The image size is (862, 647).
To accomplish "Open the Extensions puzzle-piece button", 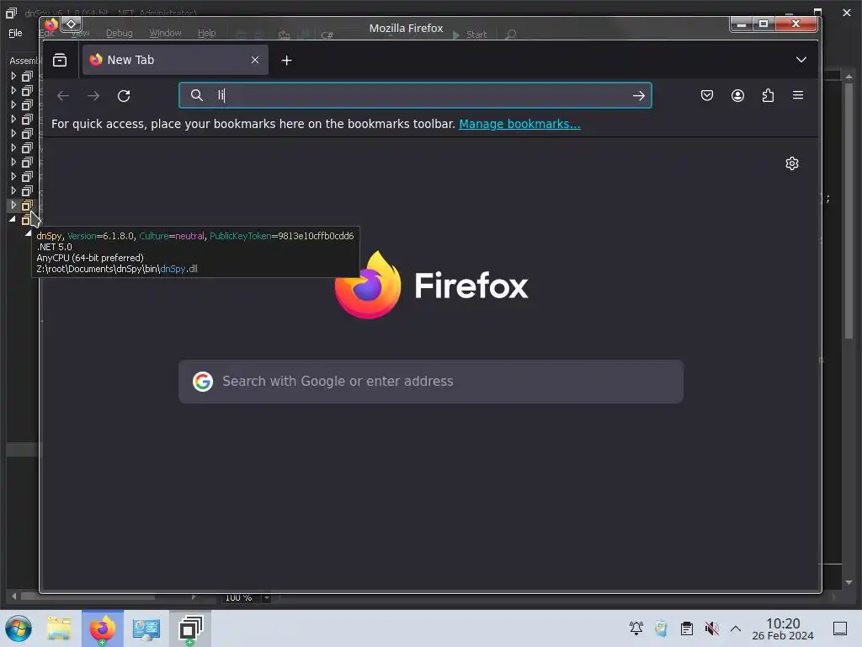I will point(768,96).
